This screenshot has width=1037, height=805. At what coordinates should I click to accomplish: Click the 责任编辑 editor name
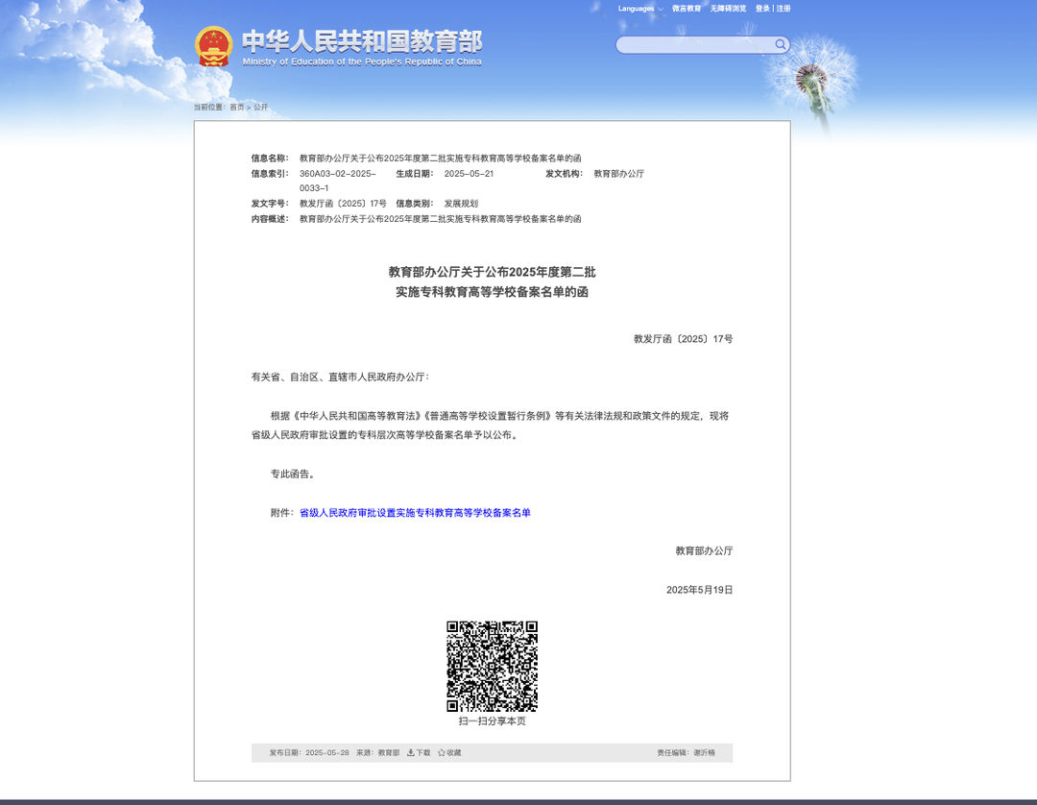704,753
